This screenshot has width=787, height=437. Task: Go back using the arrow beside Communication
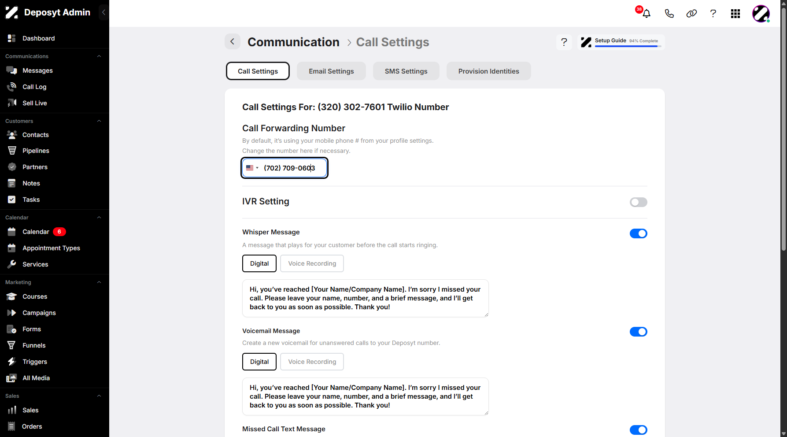tap(233, 42)
